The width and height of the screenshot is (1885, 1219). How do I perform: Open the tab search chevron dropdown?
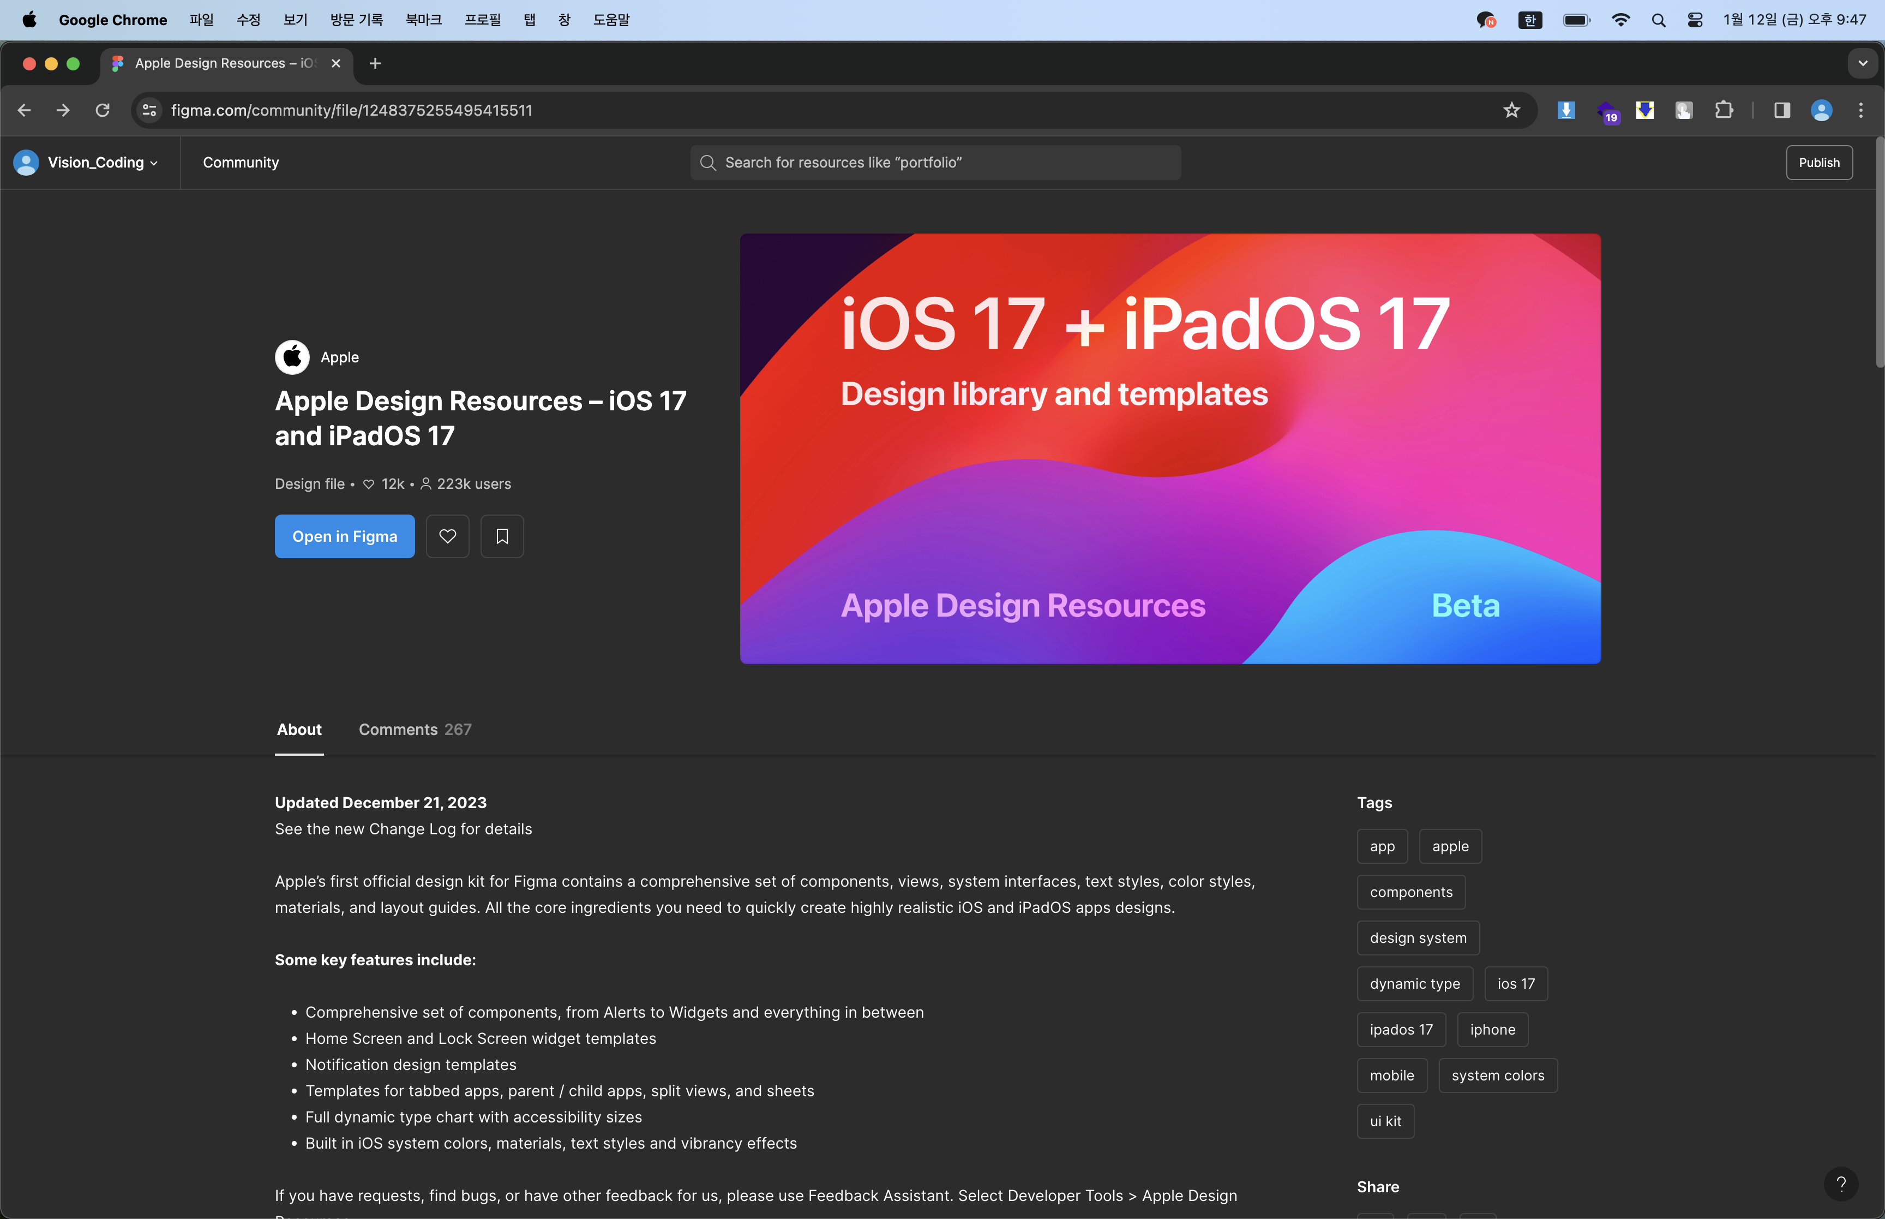(1862, 63)
